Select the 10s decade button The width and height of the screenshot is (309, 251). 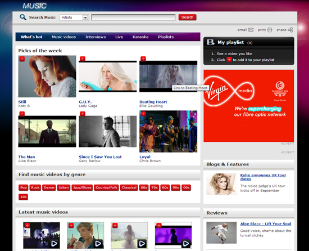23,197
